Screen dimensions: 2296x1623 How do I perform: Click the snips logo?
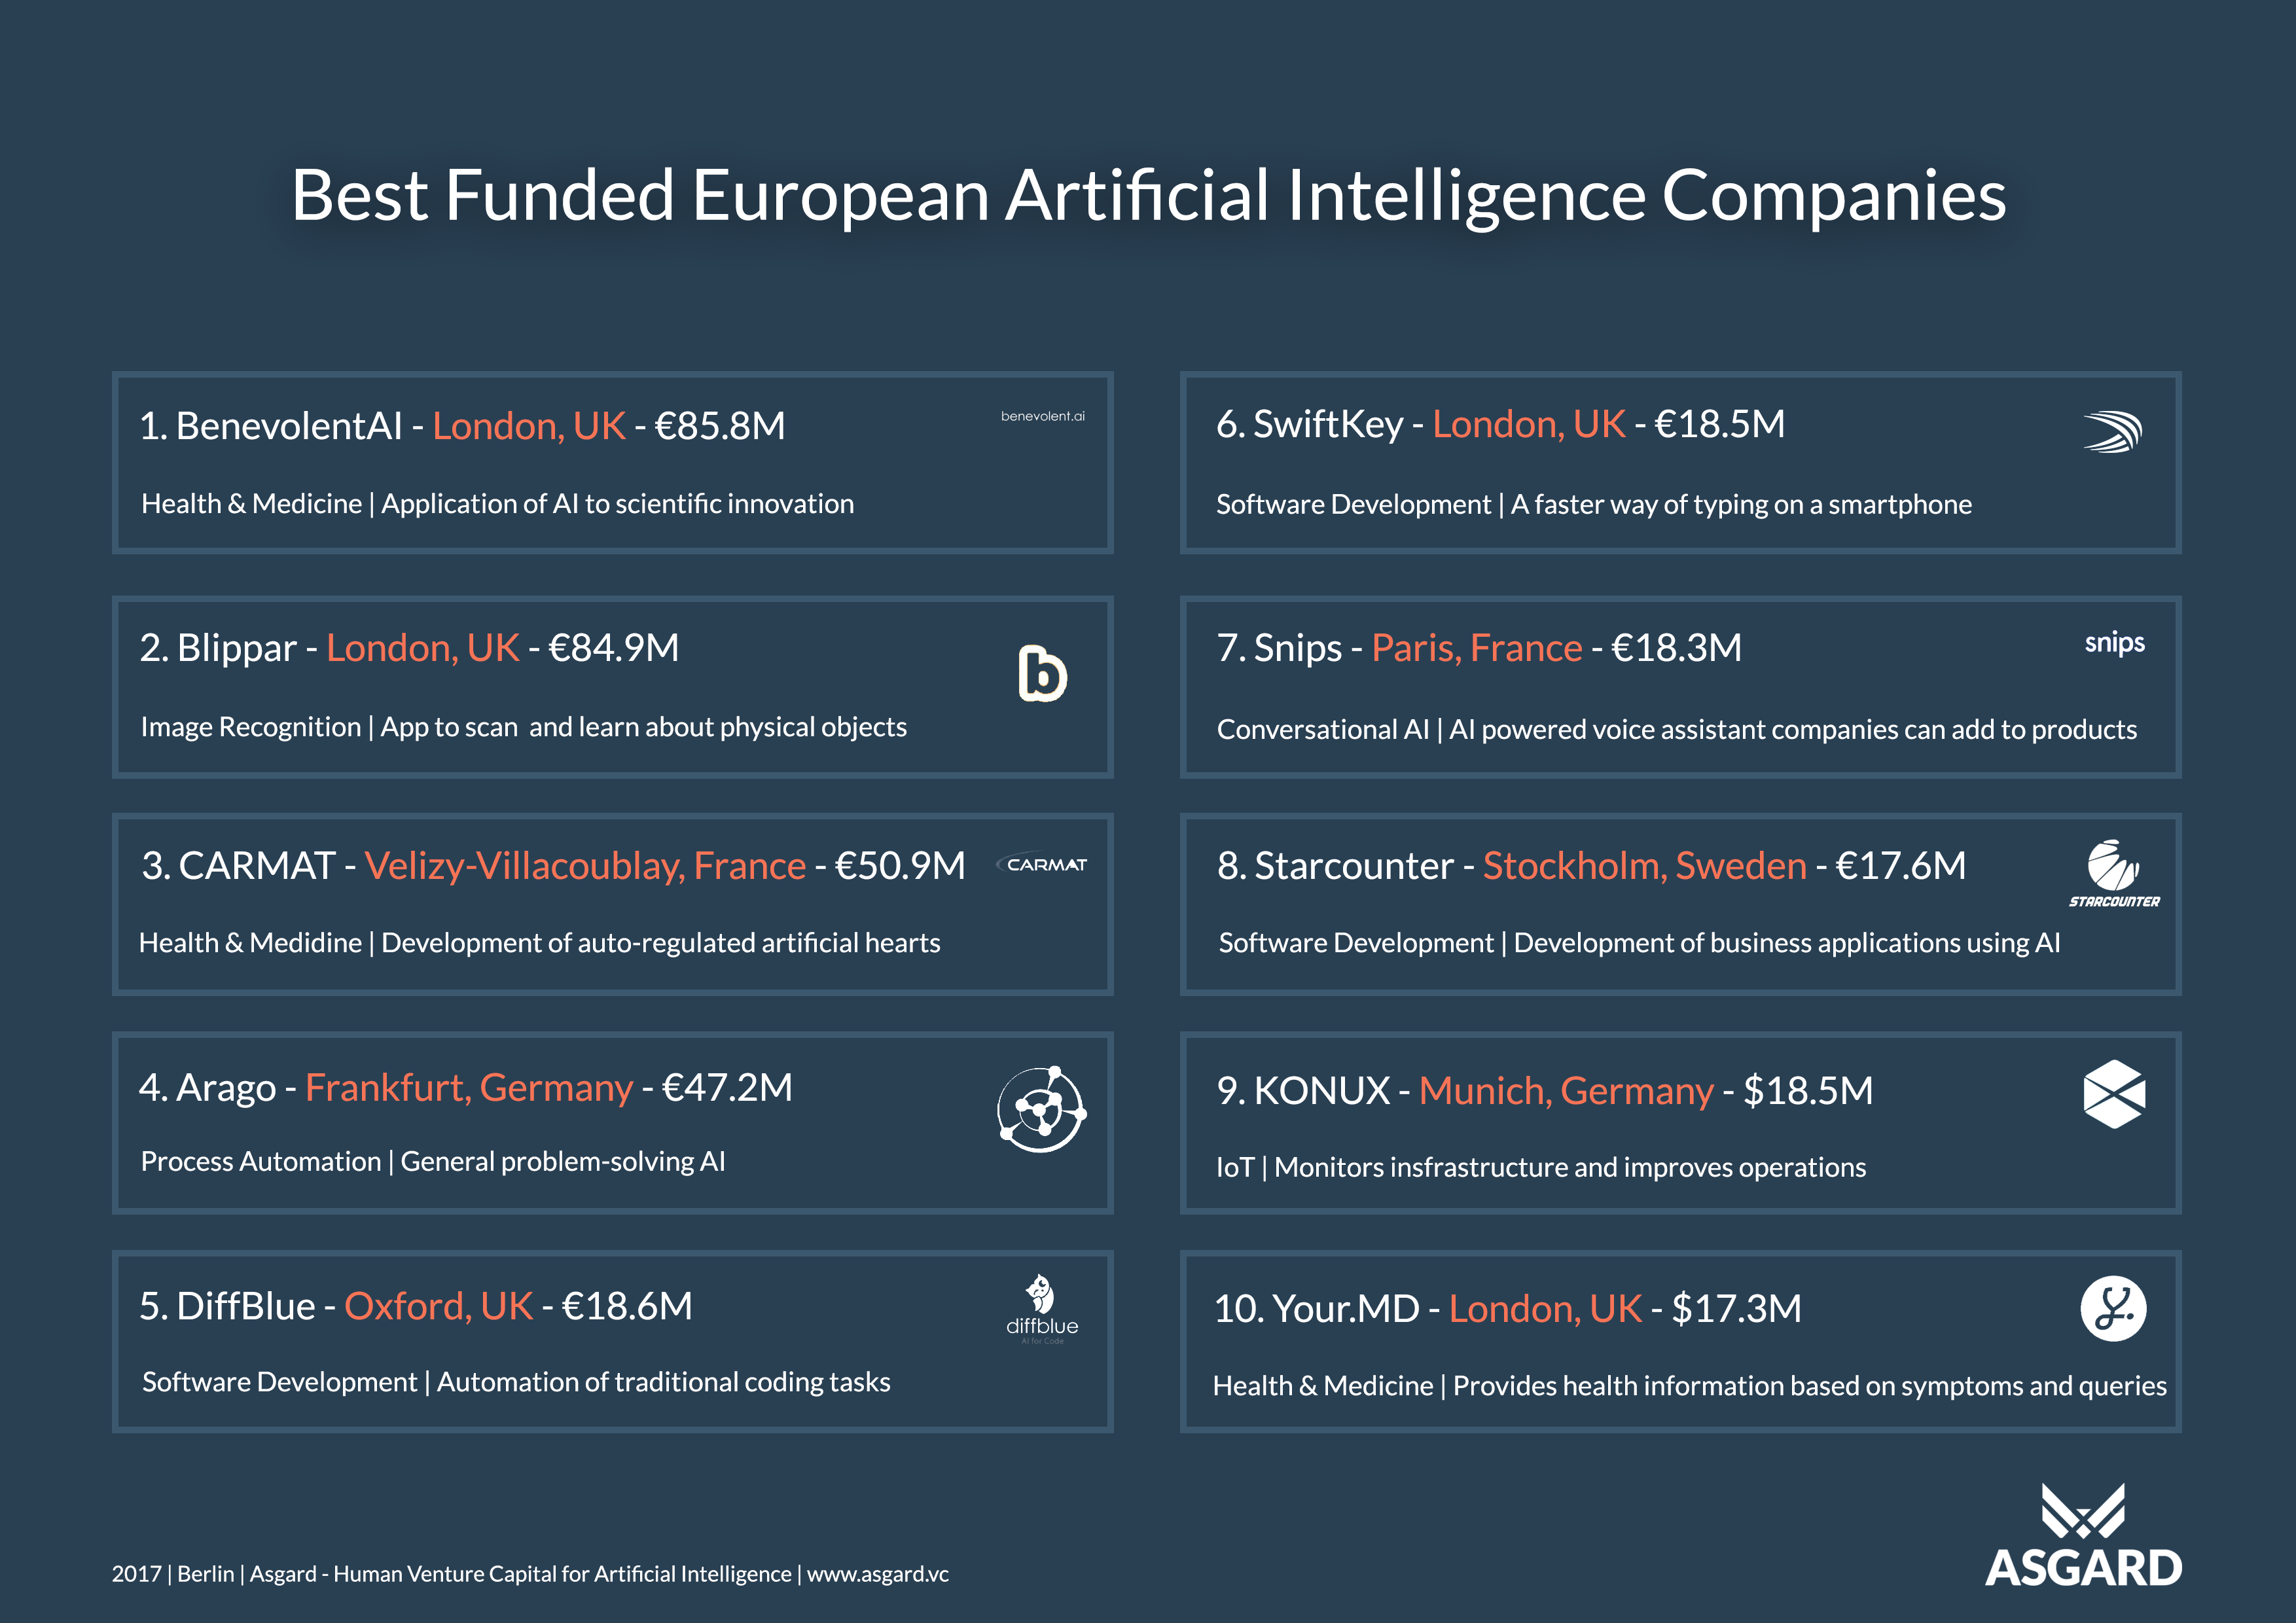pos(2114,643)
